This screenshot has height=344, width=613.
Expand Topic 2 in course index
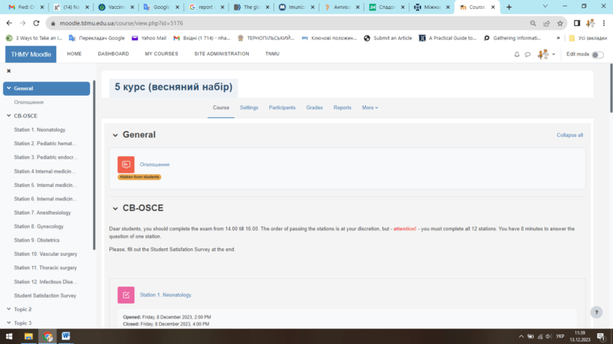point(8,309)
